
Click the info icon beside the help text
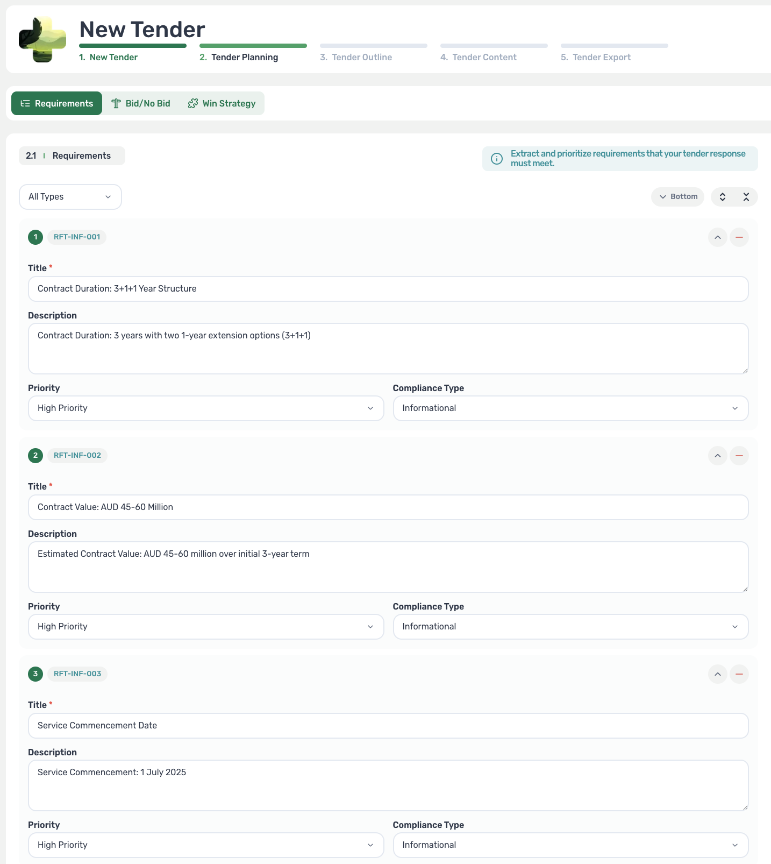497,159
